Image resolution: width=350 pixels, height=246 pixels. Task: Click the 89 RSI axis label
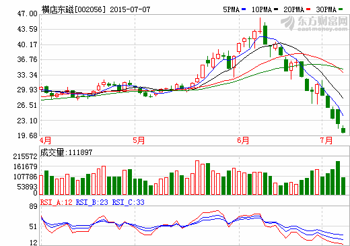[33, 206]
